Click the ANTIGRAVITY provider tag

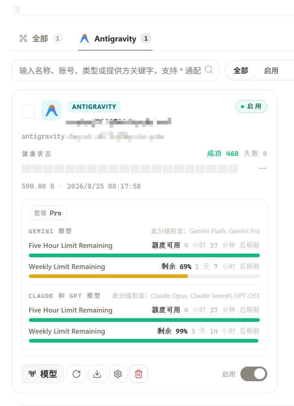coord(94,106)
